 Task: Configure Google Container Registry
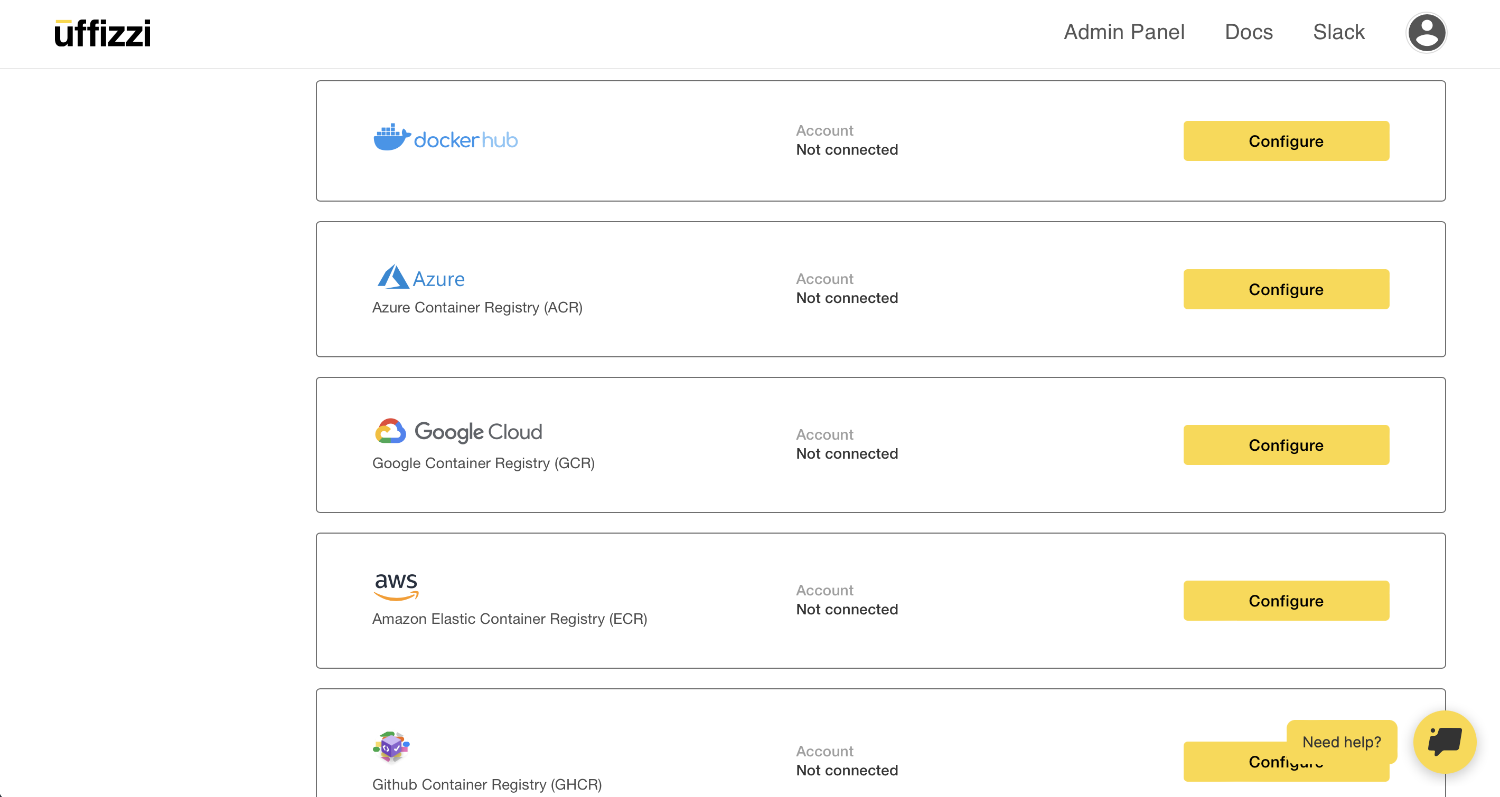pos(1286,445)
